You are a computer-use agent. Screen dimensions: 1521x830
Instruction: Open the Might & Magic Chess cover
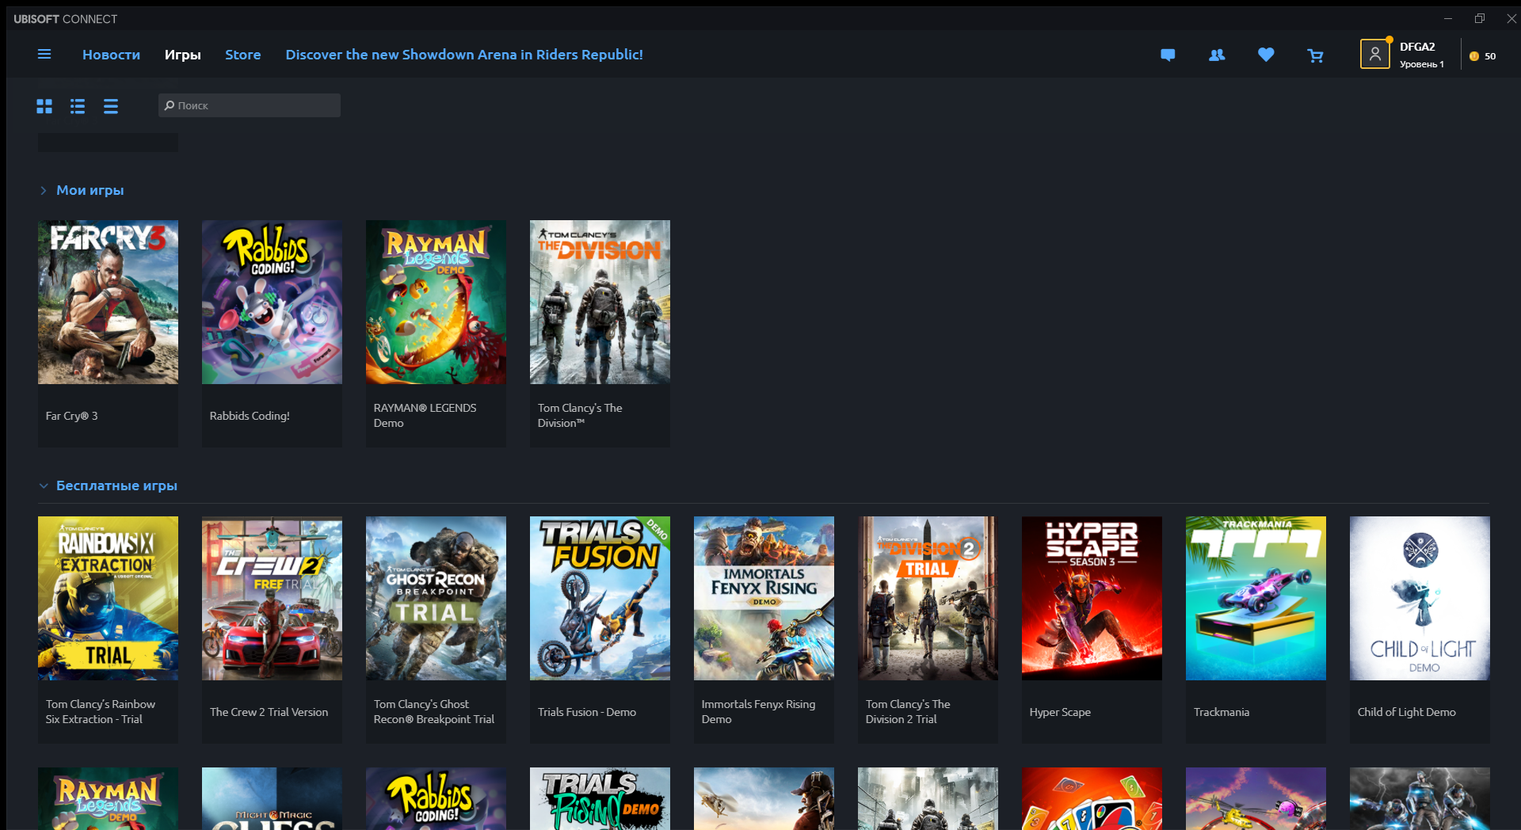[x=272, y=798]
